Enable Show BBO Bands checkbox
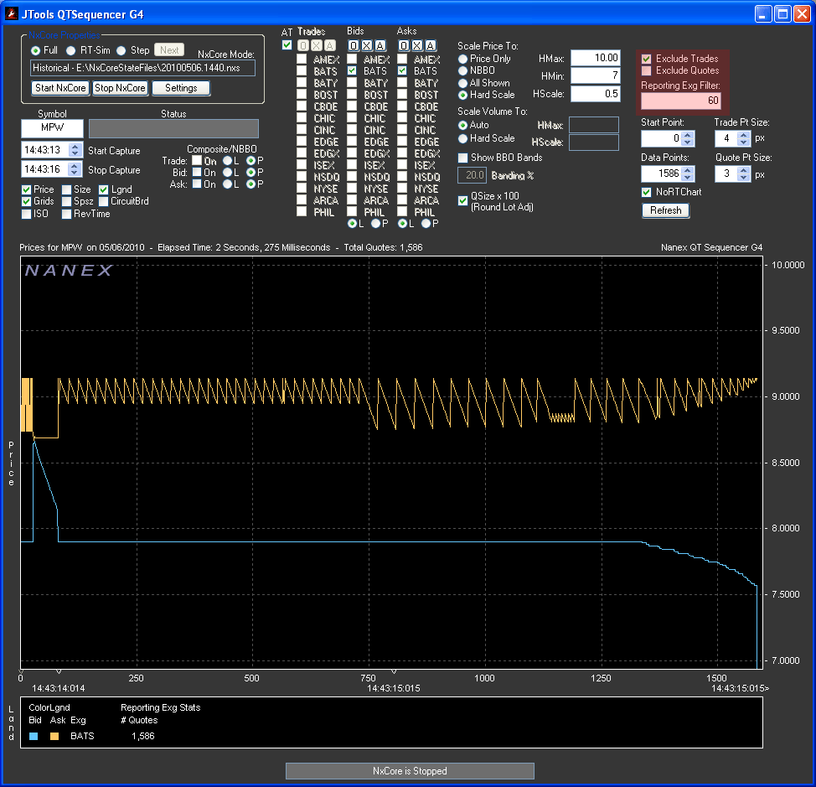The image size is (816, 787). click(462, 158)
